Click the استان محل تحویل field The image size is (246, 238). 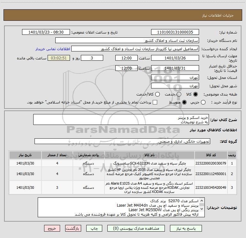tap(175, 78)
